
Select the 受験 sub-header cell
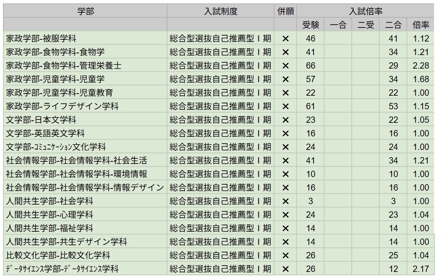point(311,25)
